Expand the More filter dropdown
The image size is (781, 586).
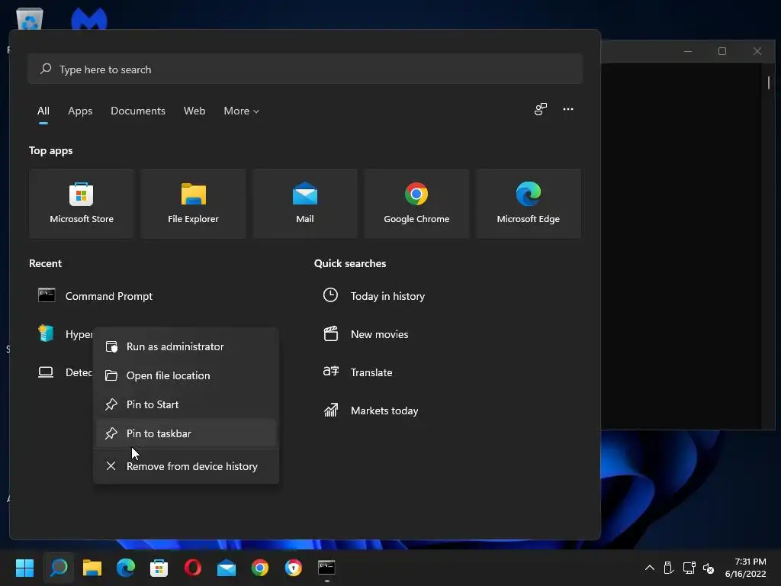[242, 111]
